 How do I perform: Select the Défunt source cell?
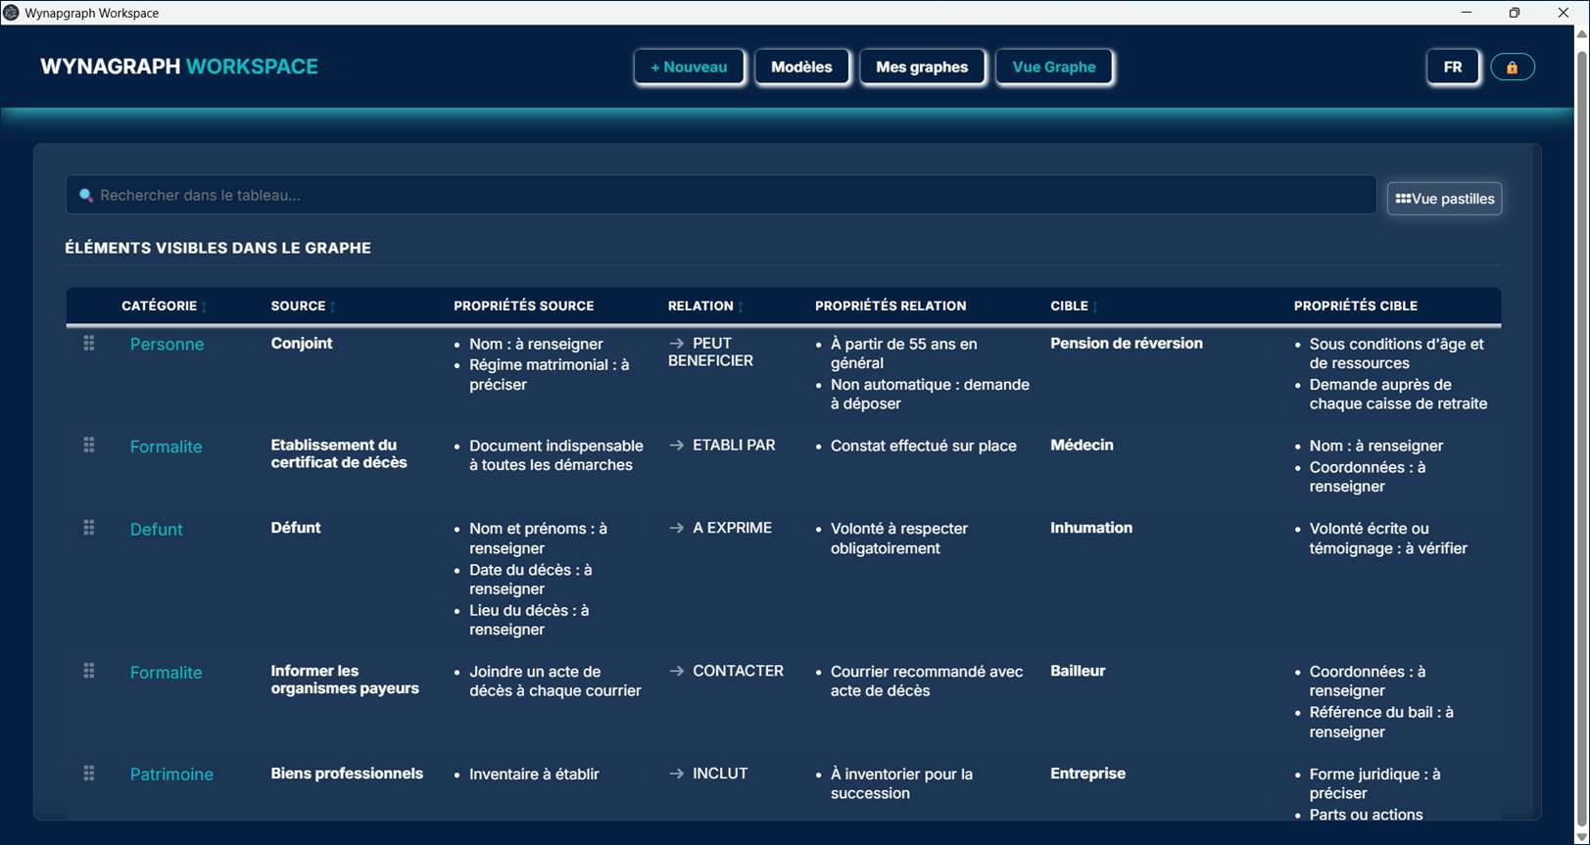click(296, 528)
